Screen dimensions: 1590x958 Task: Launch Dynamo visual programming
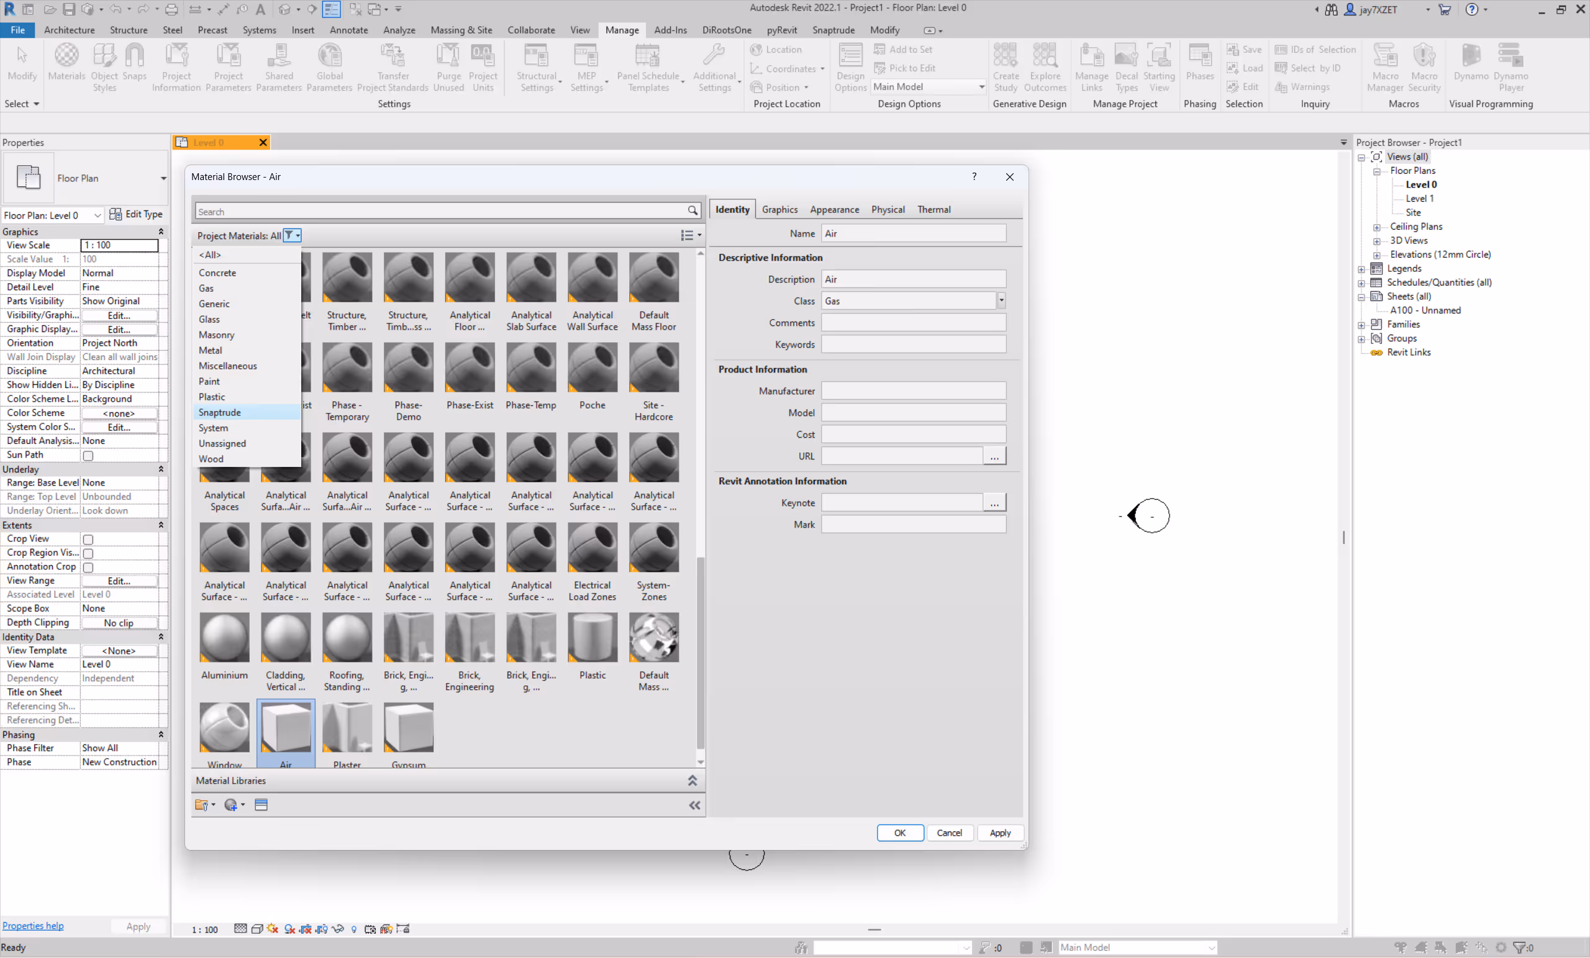click(1471, 63)
